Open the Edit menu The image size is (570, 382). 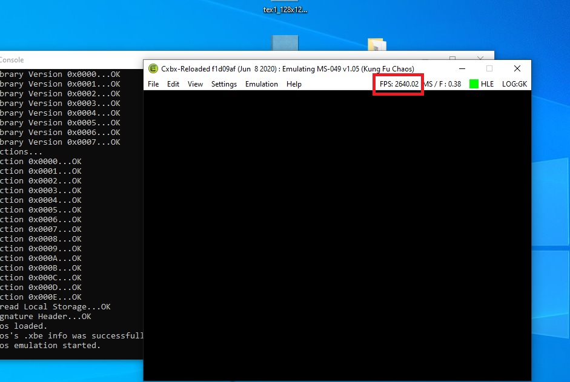click(173, 84)
